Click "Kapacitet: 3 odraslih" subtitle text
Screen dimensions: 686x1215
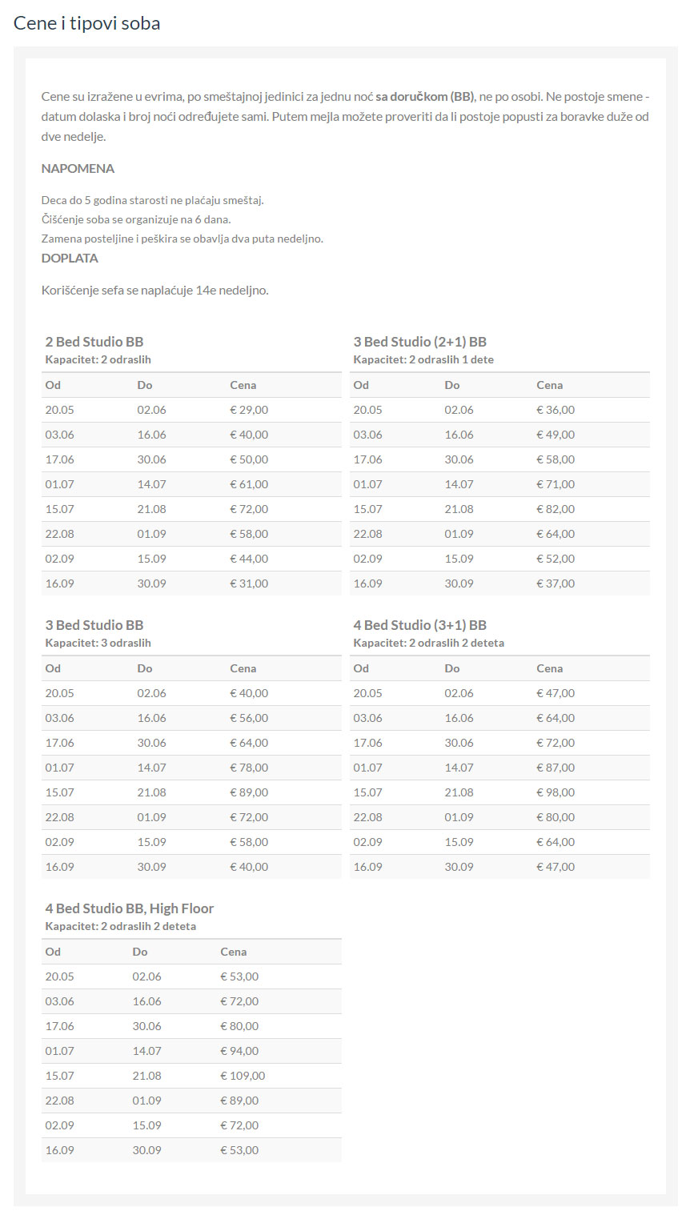tap(98, 643)
